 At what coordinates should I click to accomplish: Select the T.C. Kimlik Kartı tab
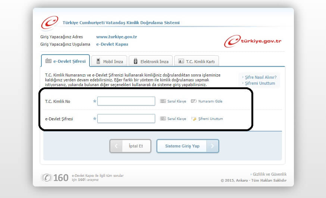click(197, 61)
